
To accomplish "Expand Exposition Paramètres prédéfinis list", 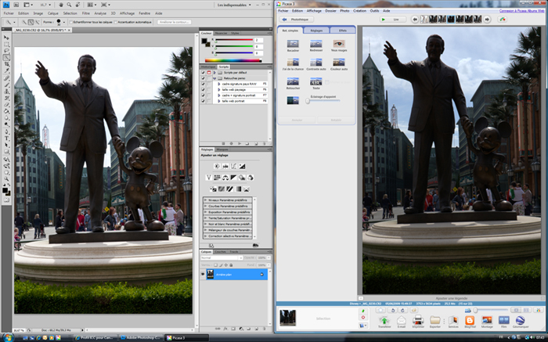I will [x=205, y=212].
